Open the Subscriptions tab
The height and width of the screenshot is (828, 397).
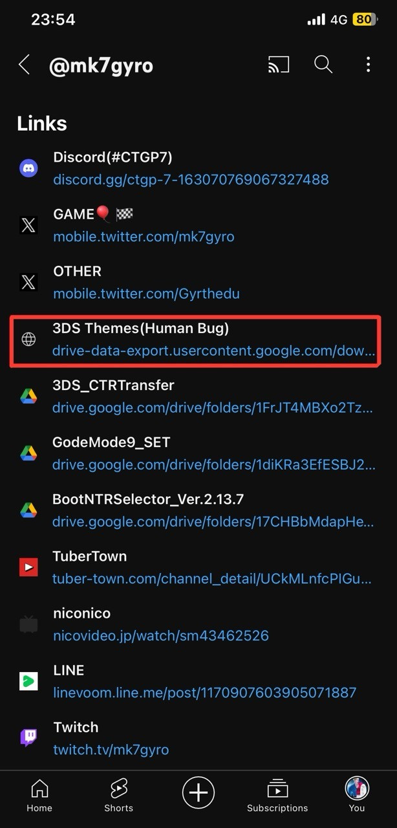click(277, 796)
